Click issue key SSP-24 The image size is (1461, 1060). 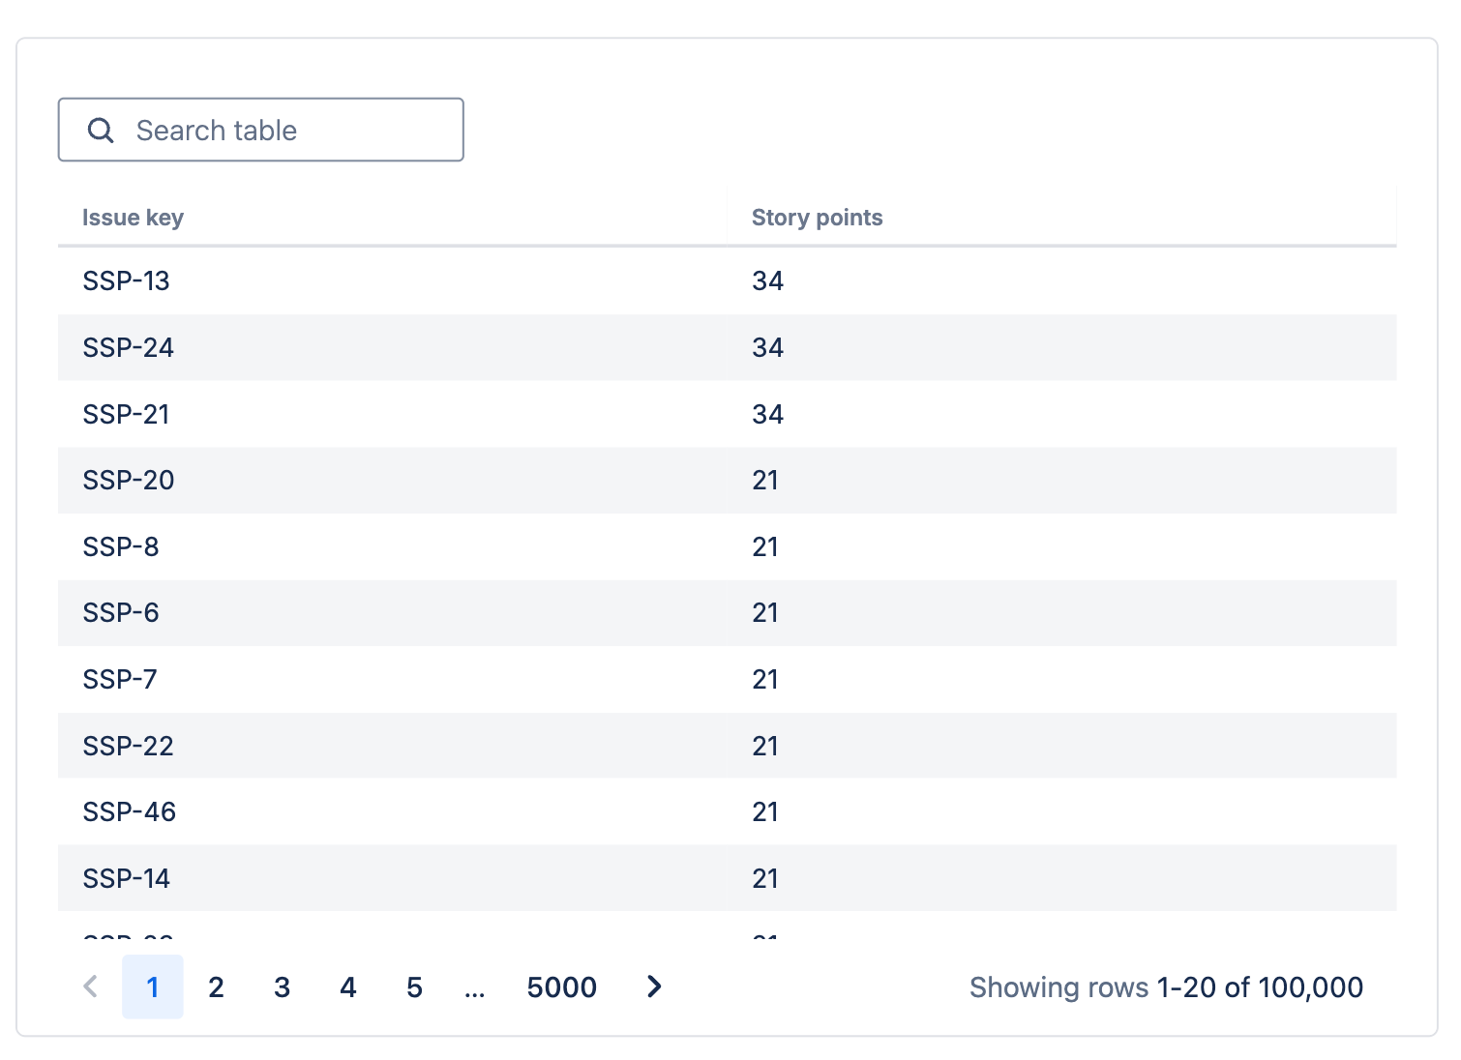pyautogui.click(x=128, y=347)
